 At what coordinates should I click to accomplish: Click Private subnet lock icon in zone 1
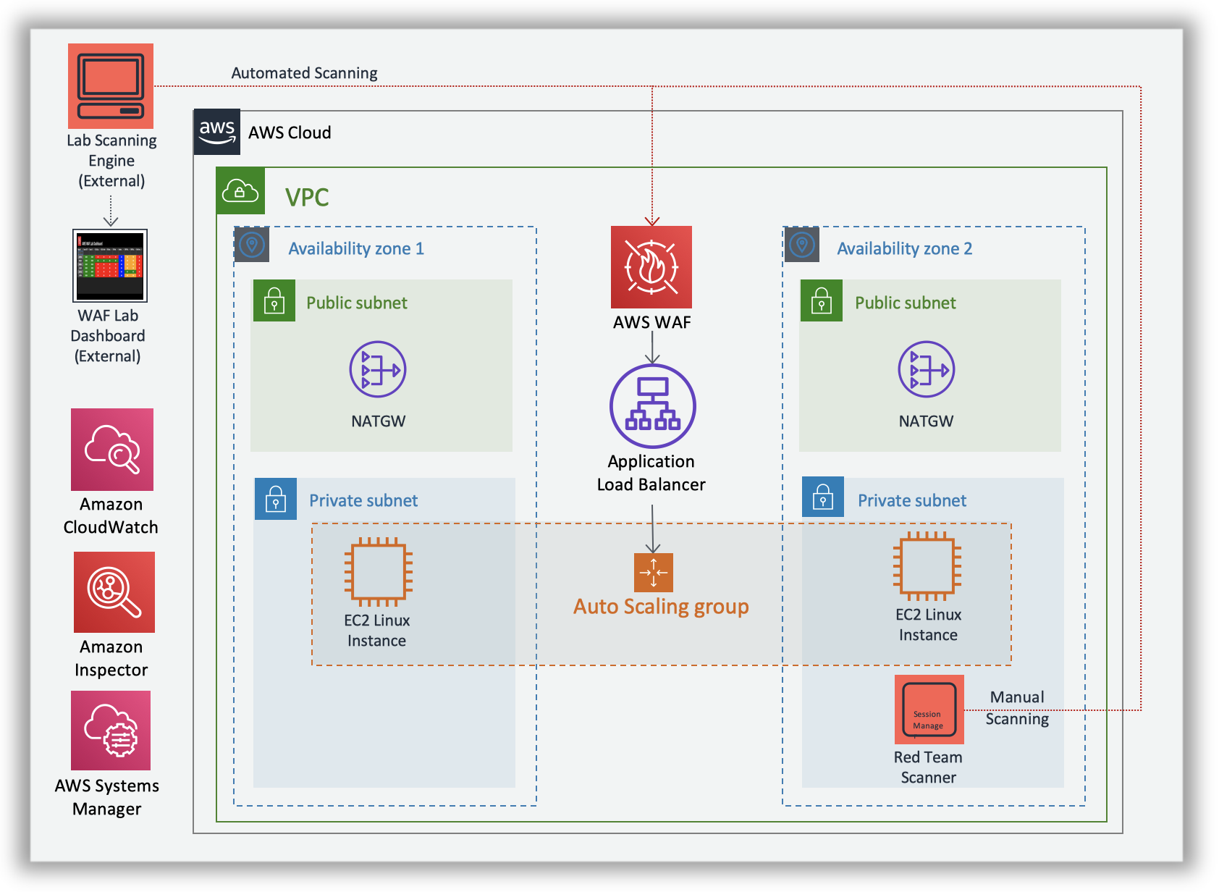(276, 499)
